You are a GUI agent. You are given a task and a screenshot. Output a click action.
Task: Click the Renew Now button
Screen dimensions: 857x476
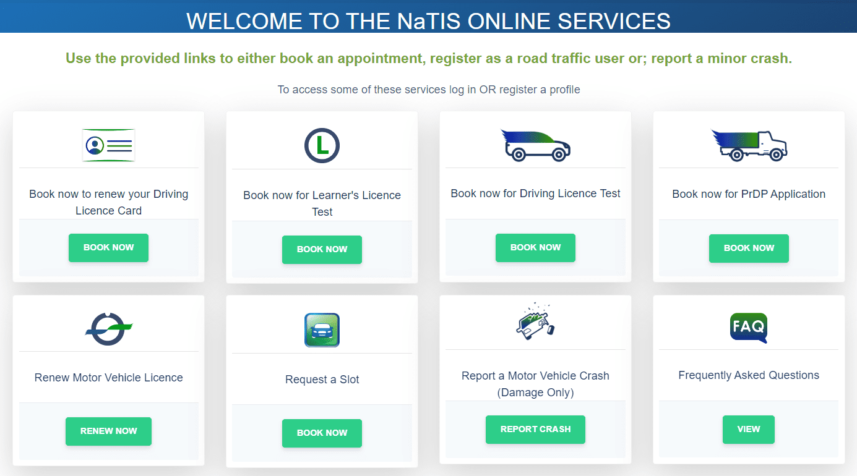click(x=108, y=431)
